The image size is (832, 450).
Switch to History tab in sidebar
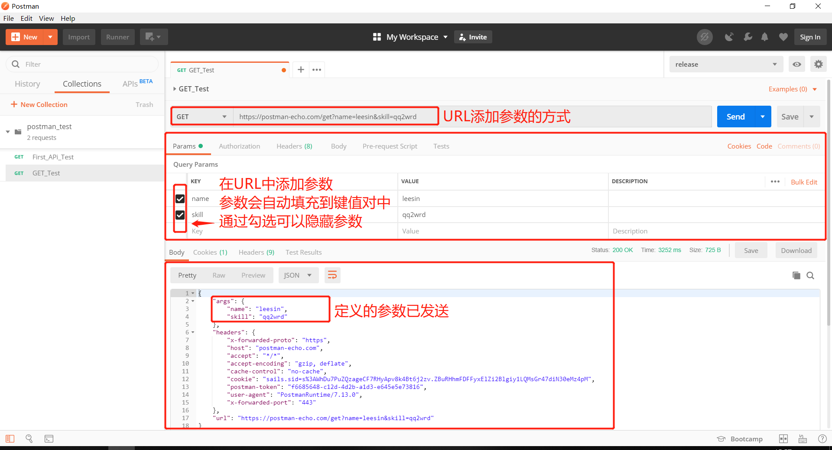point(27,84)
